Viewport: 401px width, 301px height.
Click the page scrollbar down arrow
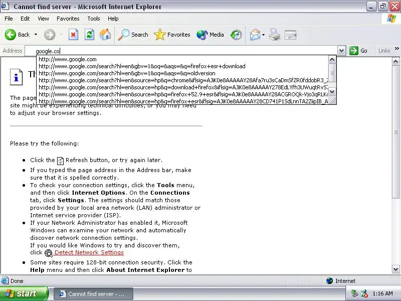[395, 269]
